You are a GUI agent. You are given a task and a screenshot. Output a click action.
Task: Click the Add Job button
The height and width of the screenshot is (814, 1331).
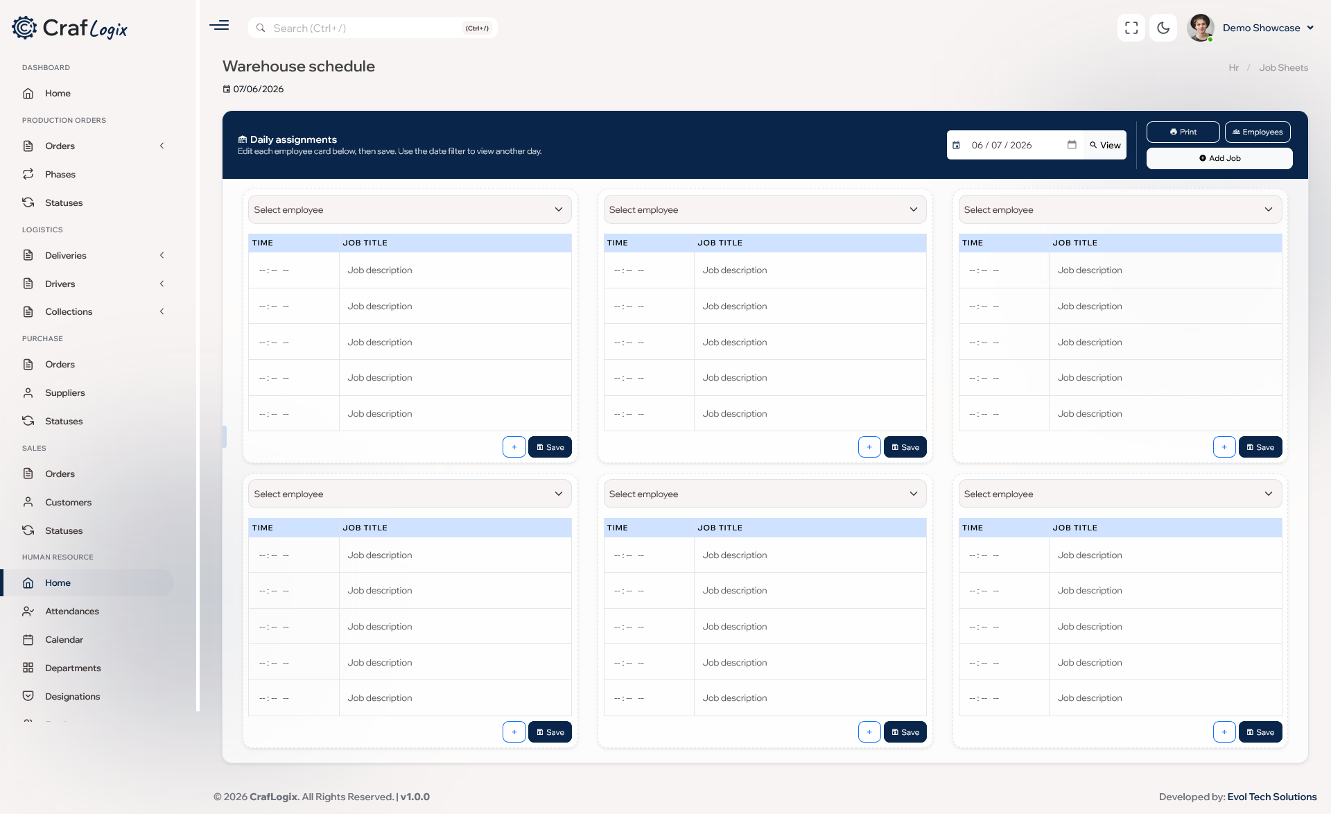click(1219, 158)
